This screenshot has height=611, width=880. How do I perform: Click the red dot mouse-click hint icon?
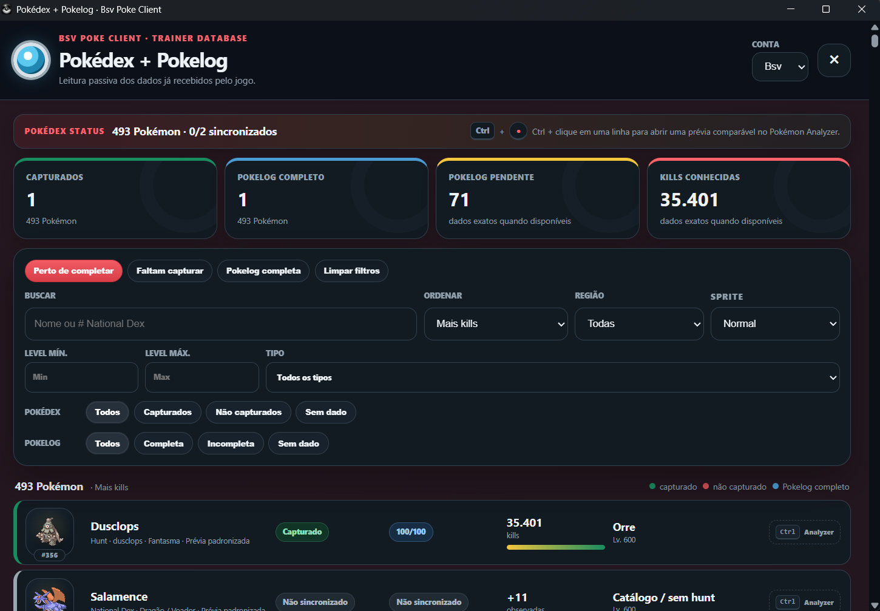[518, 131]
